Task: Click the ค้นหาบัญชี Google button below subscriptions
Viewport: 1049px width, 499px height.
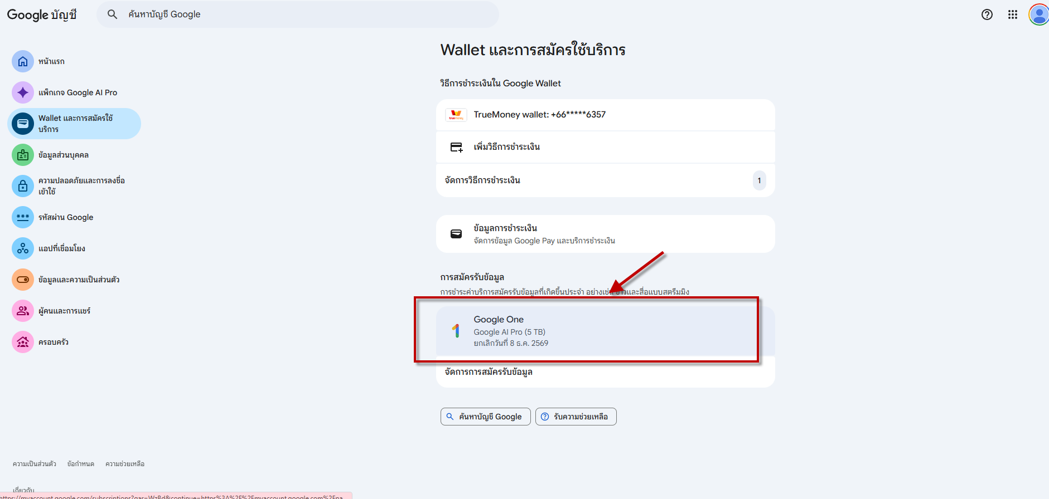Action: point(485,417)
